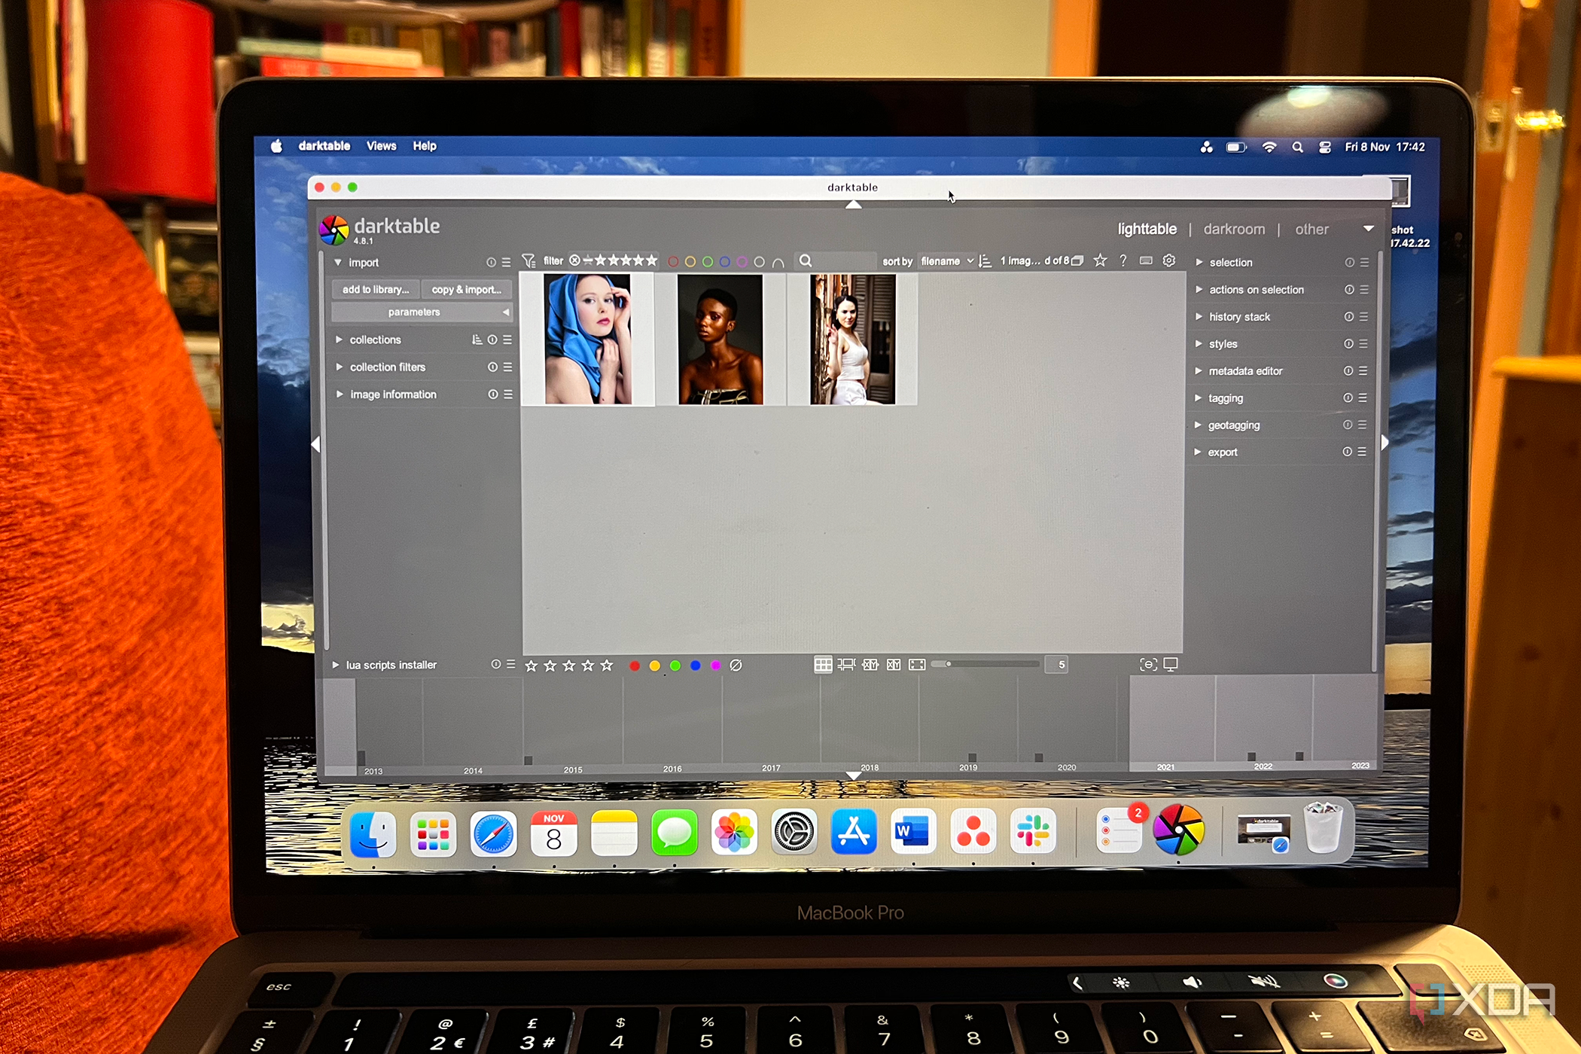
Task: Click the reject symbol beside color labels
Action: (x=736, y=666)
